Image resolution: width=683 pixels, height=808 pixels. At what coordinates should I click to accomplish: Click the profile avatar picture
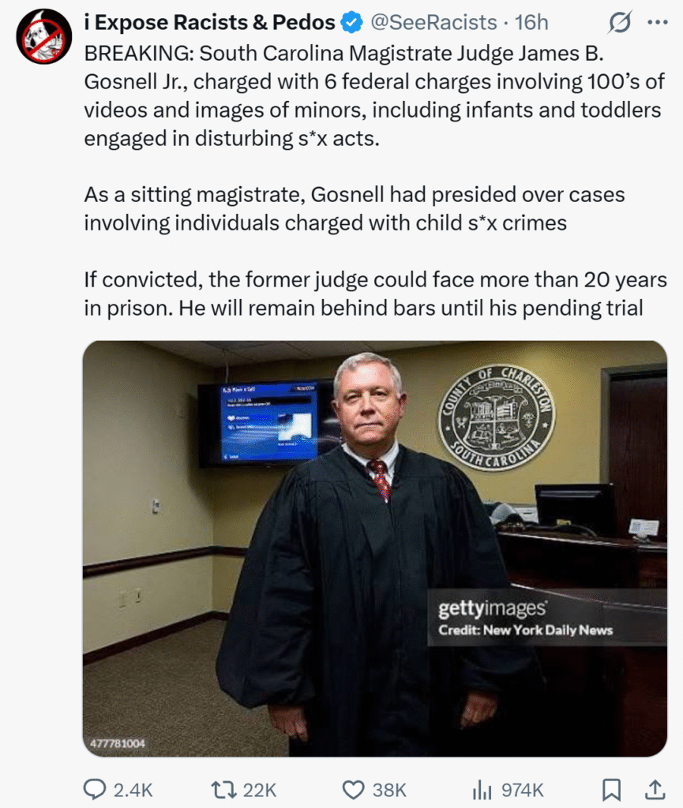tap(44, 36)
